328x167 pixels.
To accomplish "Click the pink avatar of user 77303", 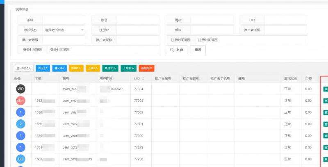I will (x=20, y=101).
